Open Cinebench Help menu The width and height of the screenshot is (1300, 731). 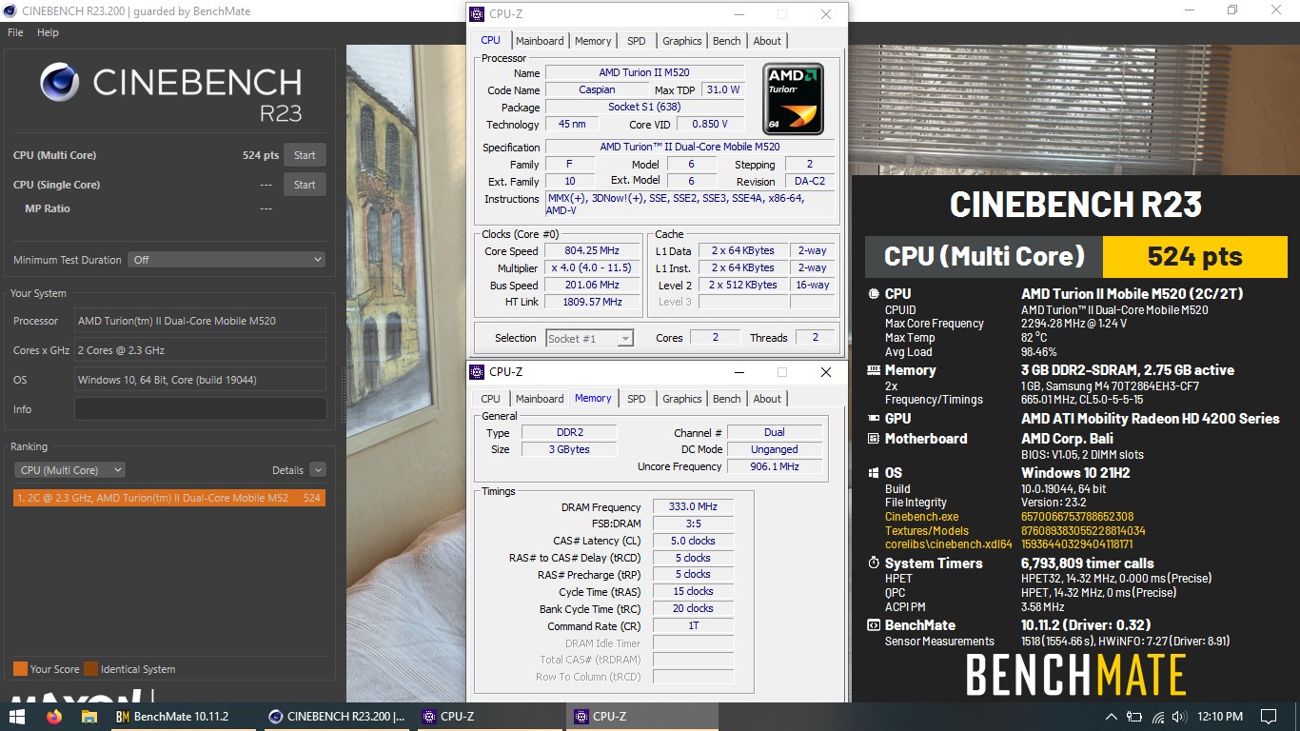(x=48, y=32)
